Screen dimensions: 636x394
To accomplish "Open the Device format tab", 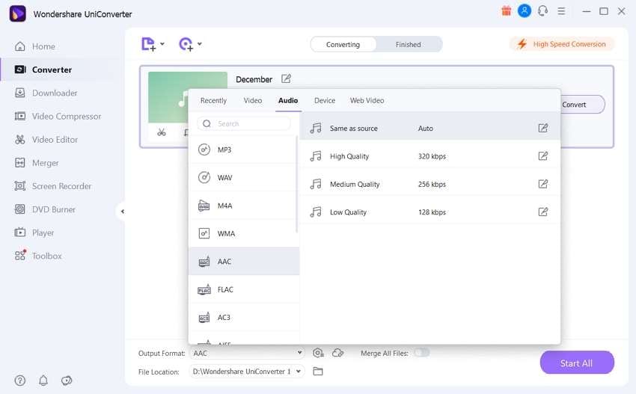I will (325, 100).
